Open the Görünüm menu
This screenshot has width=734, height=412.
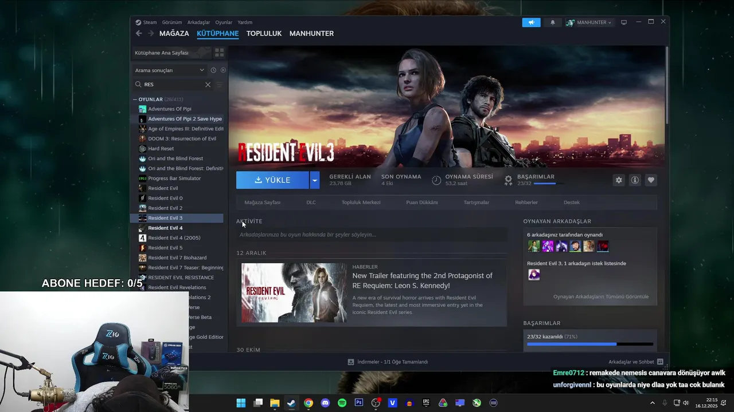click(172, 22)
